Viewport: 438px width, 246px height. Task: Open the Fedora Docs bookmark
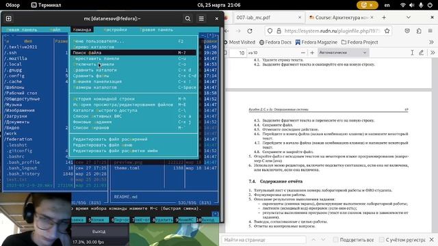point(275,42)
